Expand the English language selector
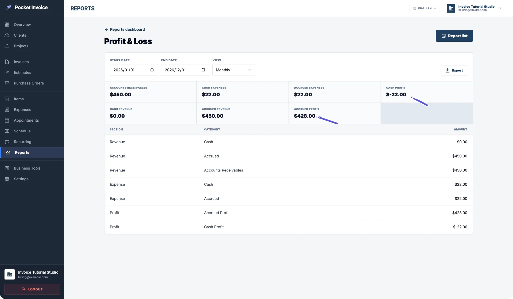 (424, 8)
